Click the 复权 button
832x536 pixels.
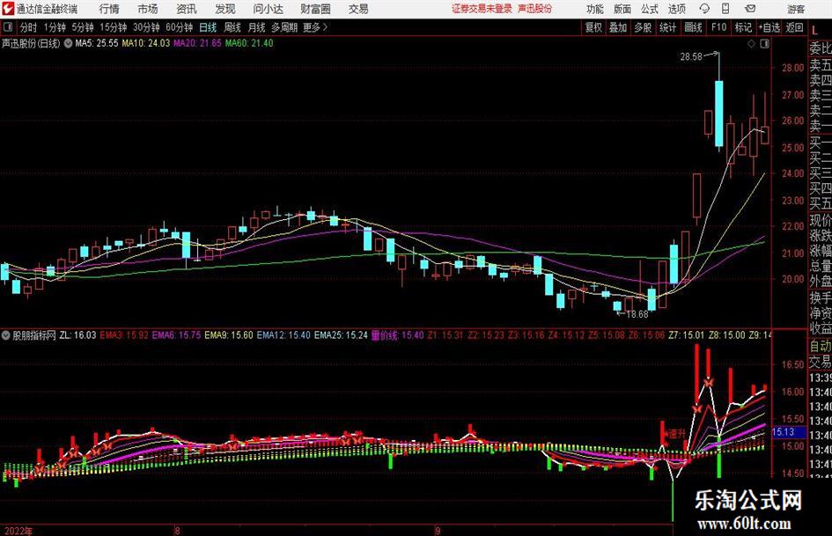(593, 27)
